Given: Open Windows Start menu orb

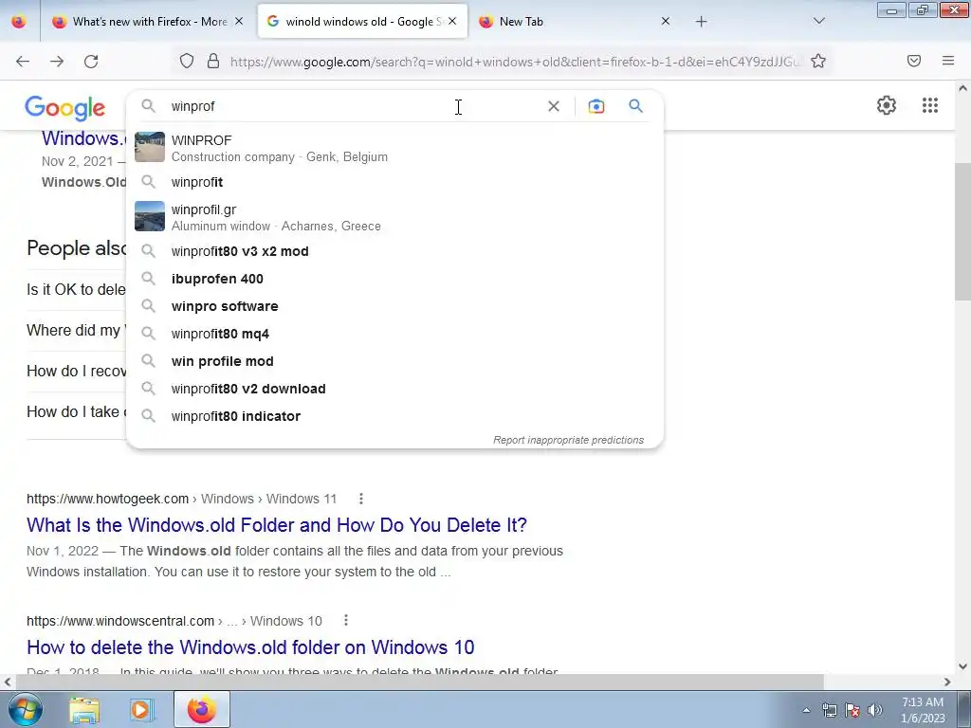Looking at the screenshot, I should (x=26, y=709).
